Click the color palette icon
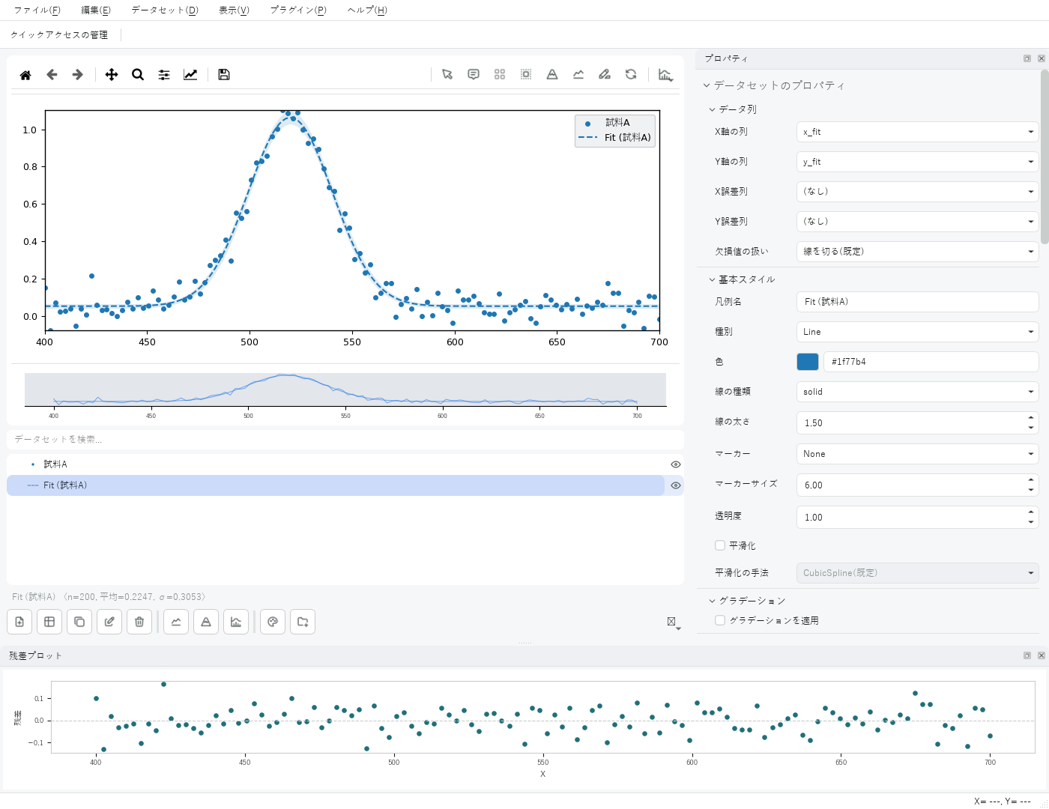The height and width of the screenshot is (809, 1049). click(273, 622)
